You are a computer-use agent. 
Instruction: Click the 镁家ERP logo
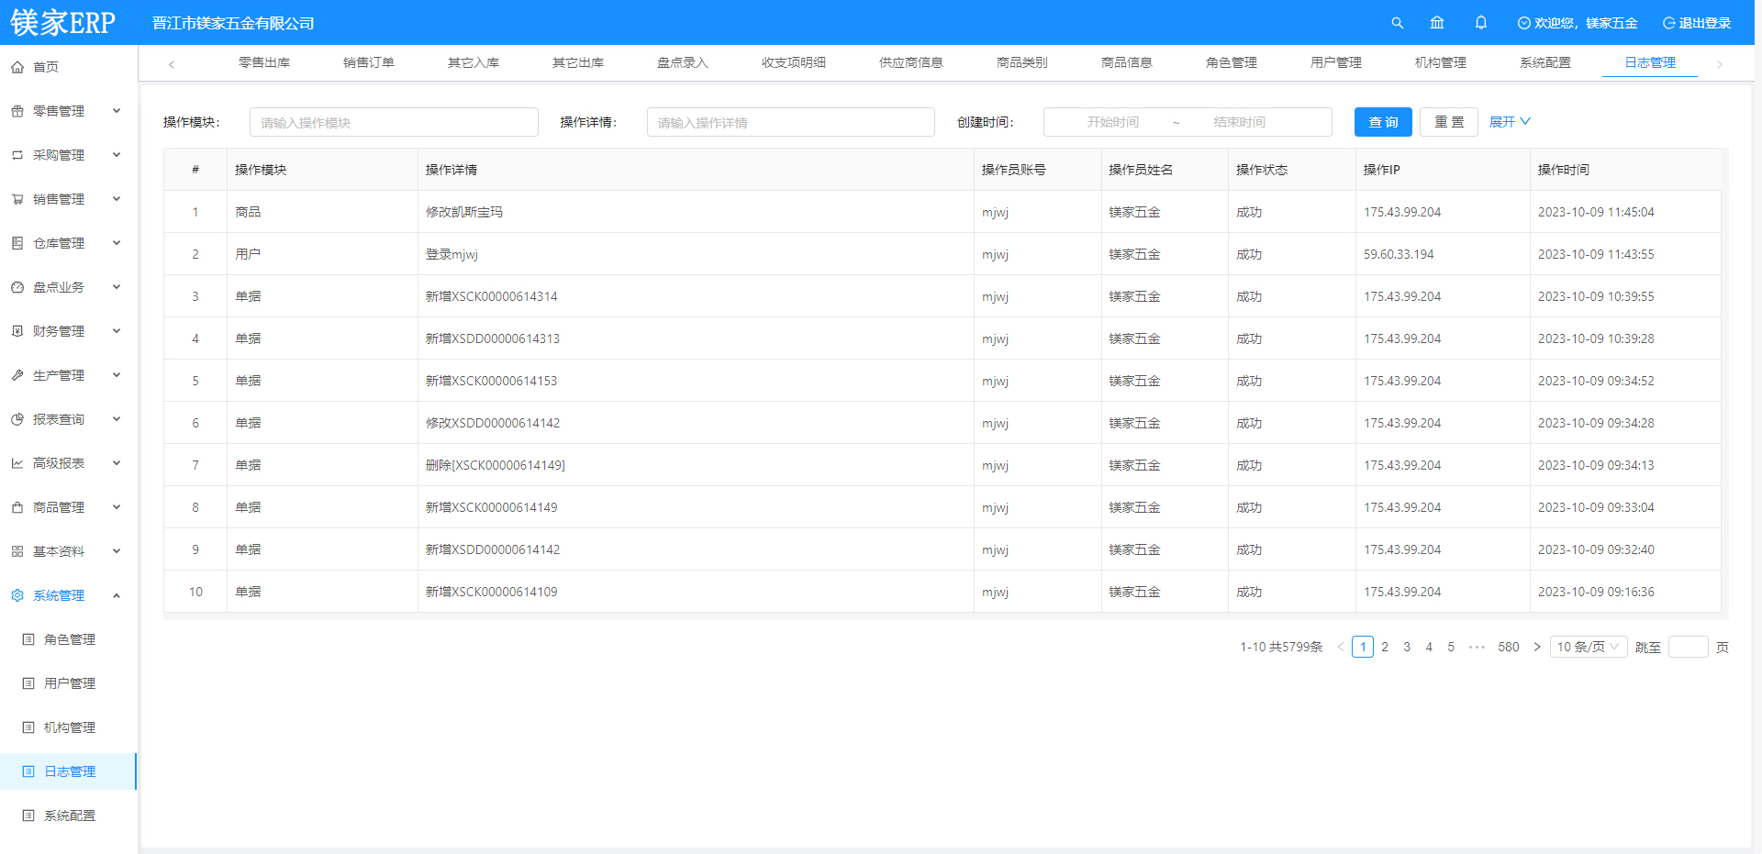pos(62,23)
